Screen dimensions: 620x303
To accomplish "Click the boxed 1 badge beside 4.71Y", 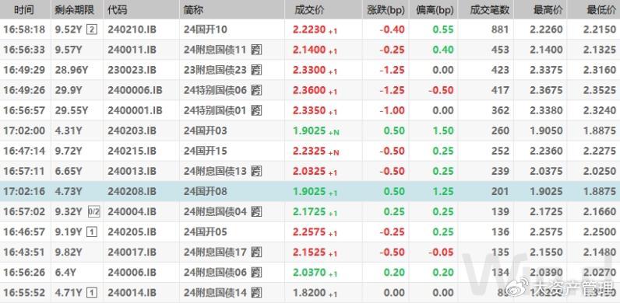I will click(91, 293).
